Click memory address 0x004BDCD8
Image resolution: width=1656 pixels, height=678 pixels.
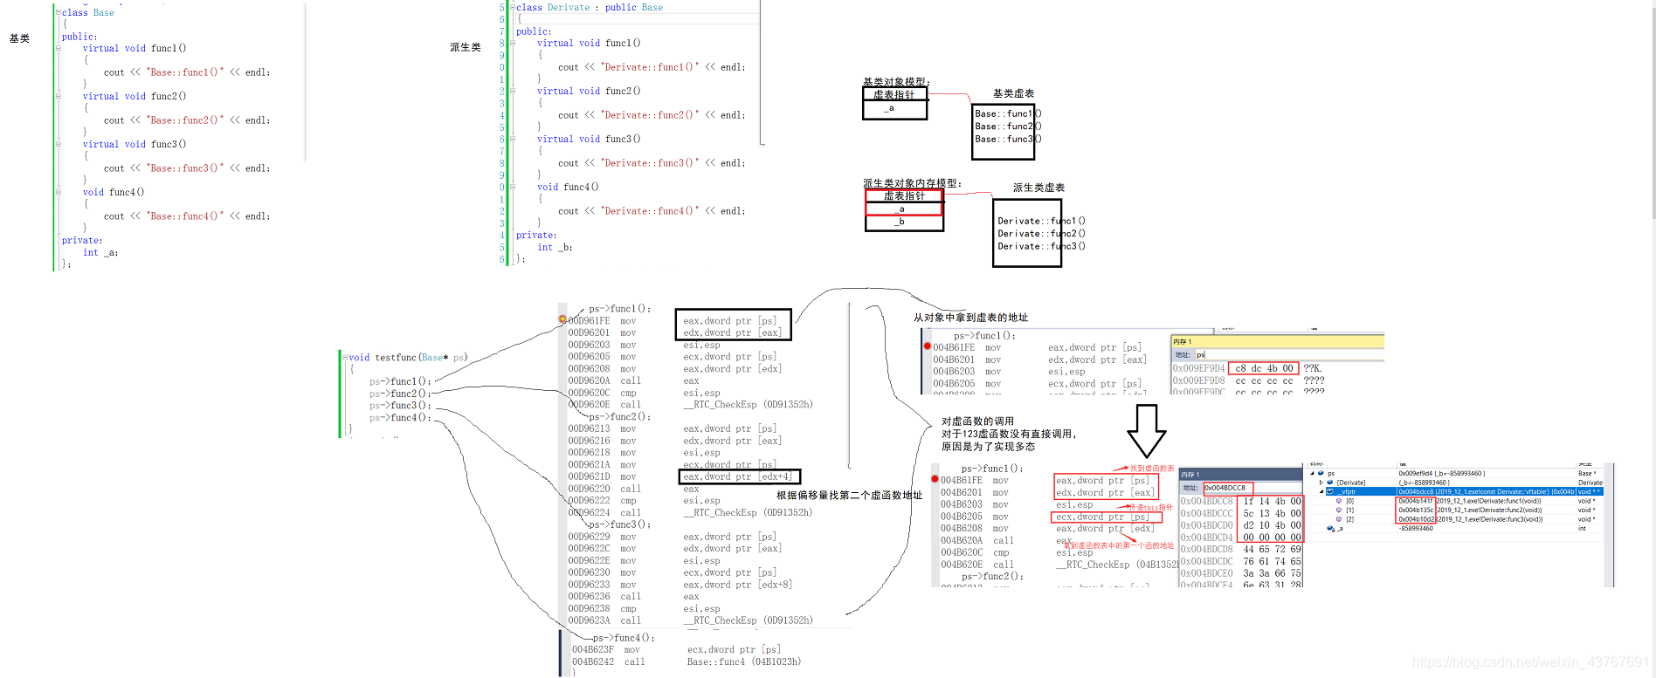[1206, 549]
